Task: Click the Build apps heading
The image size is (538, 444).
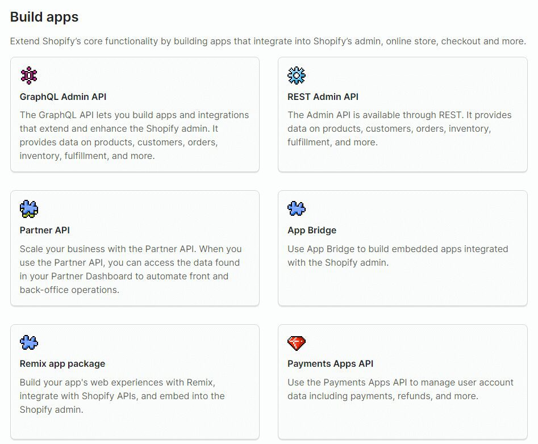Action: pos(44,17)
